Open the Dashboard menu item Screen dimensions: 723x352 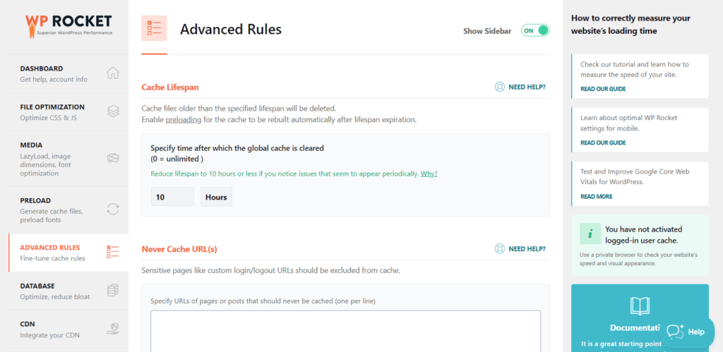(68, 74)
